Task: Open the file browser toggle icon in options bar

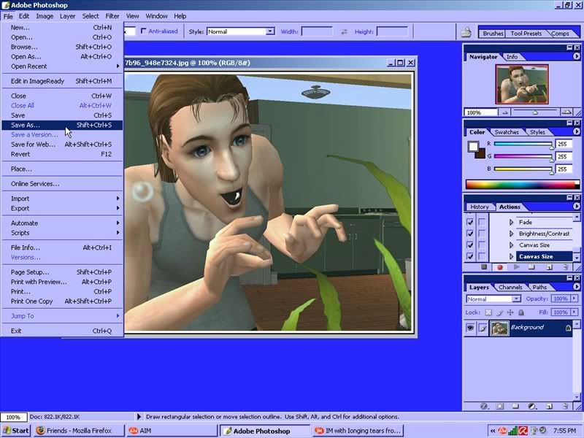Action: point(466,32)
